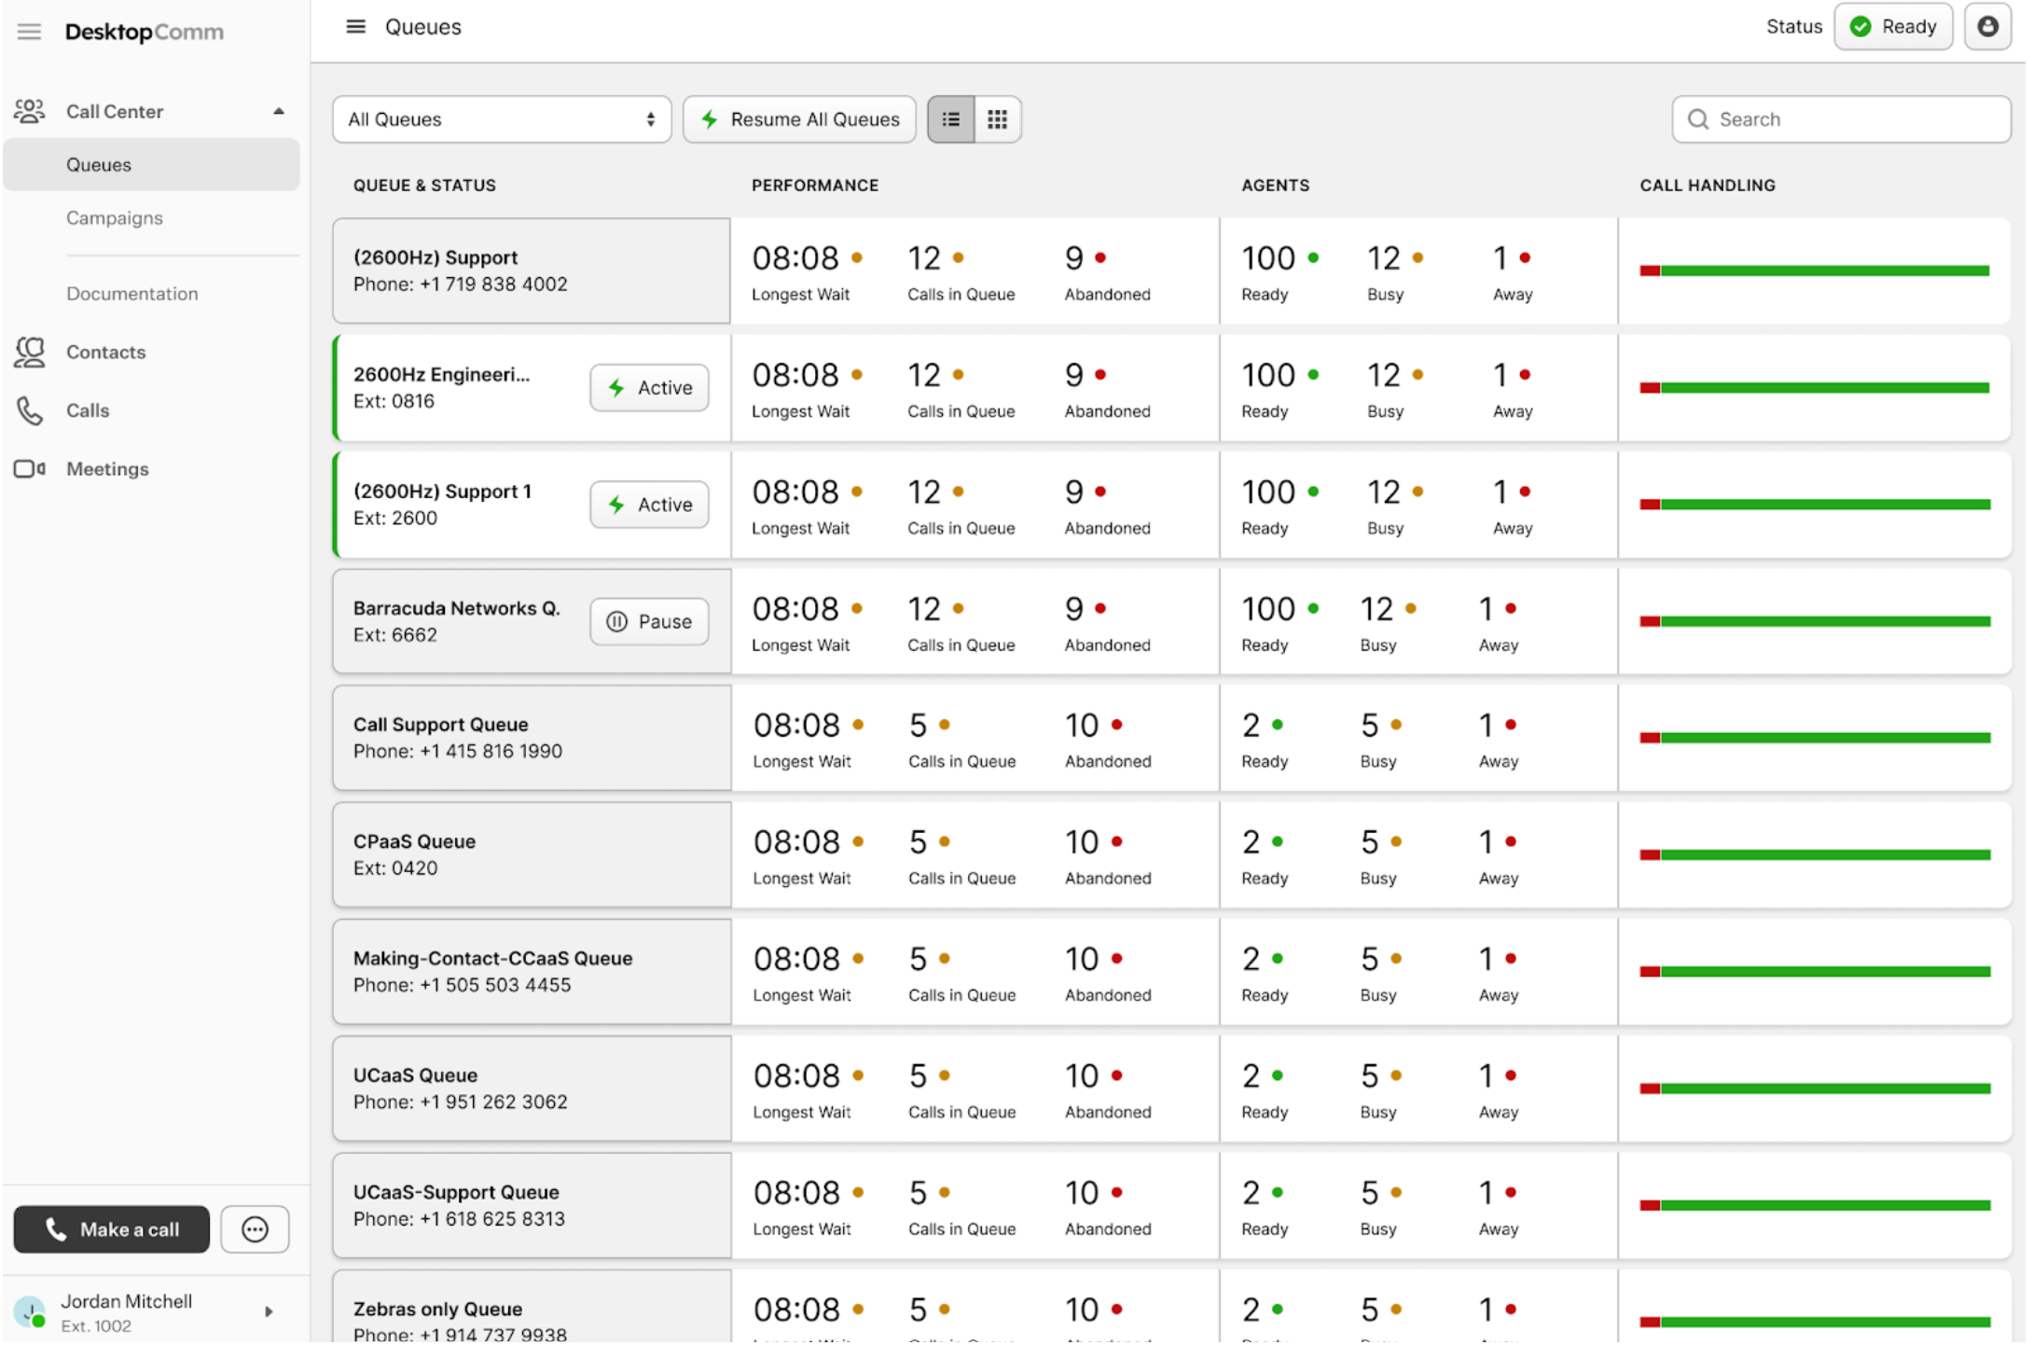Screen dimensions: 2033x1345
Task: Click the Meetings camera icon in sidebar
Action: [29, 469]
